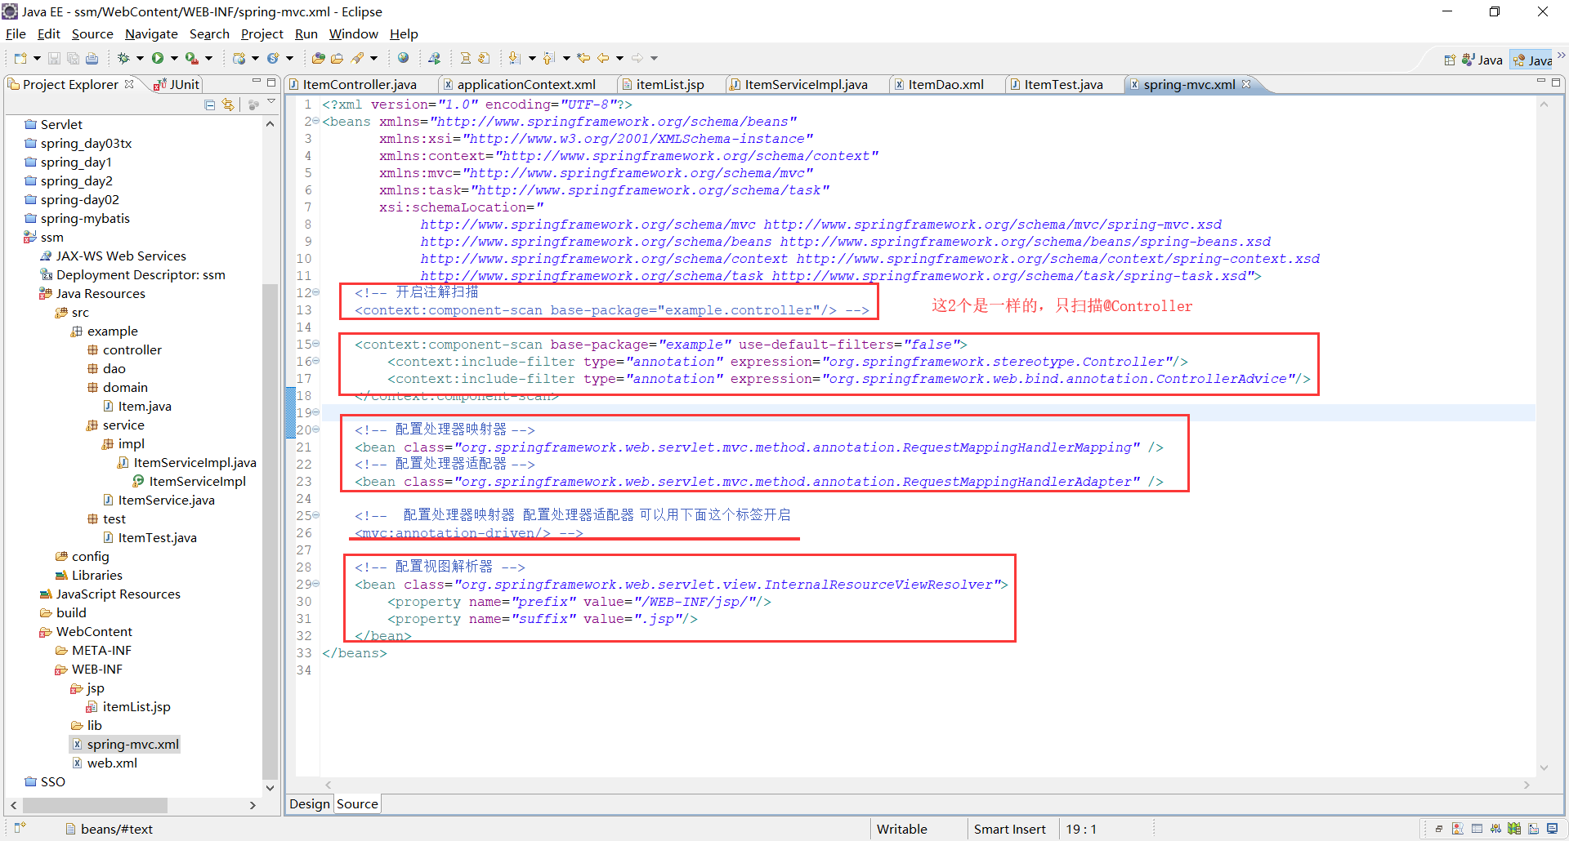Open the New file dropdown arrow
1569x841 pixels.
36,58
